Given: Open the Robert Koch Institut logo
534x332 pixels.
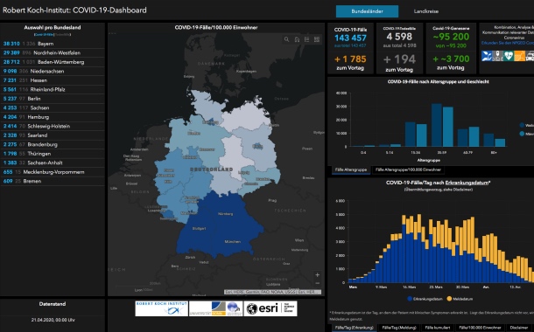Looking at the screenshot, I should (x=161, y=308).
